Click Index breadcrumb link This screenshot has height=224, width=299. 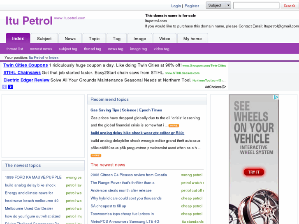click(x=54, y=58)
